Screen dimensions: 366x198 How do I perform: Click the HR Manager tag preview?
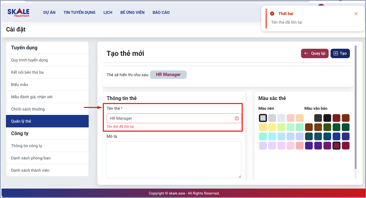[168, 75]
